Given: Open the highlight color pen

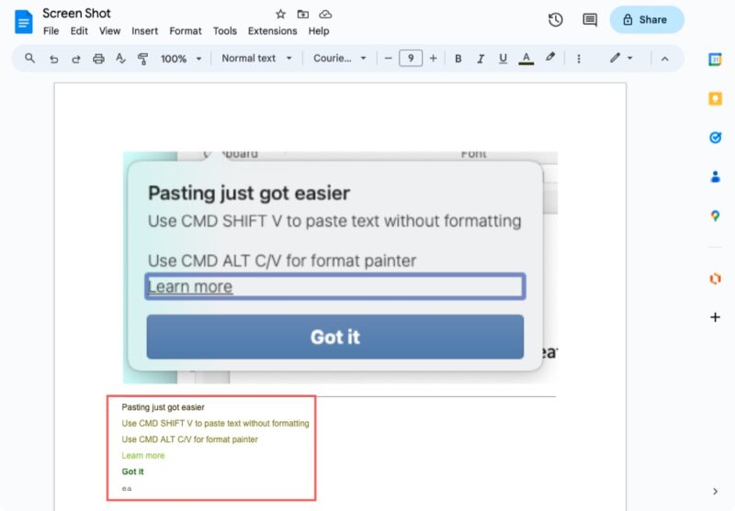Looking at the screenshot, I should [x=550, y=58].
